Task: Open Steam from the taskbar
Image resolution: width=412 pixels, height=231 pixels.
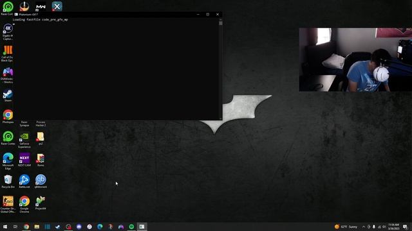Action: (x=58, y=227)
